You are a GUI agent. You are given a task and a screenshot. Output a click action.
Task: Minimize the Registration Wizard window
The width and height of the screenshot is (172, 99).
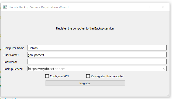pyautogui.click(x=139, y=7)
